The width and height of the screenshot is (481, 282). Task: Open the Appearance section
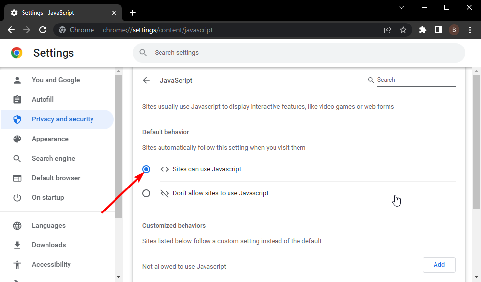click(x=57, y=139)
